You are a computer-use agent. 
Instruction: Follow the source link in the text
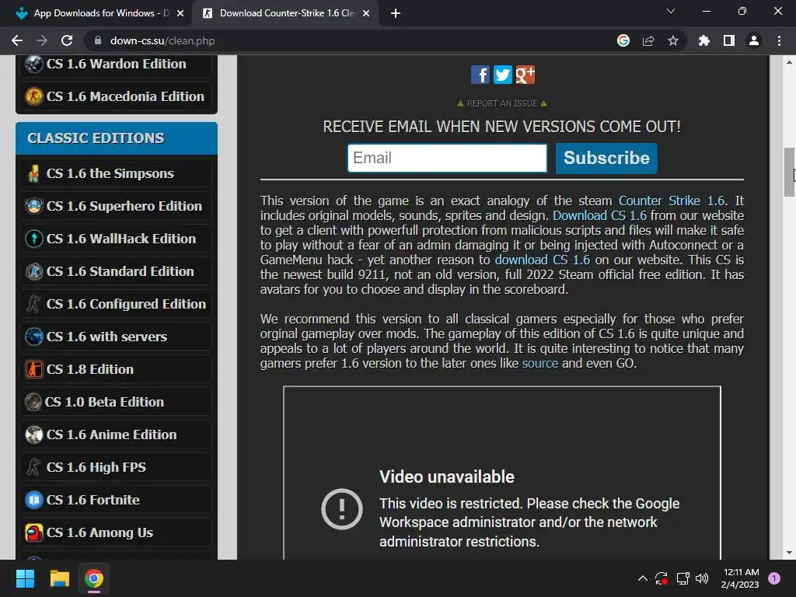click(x=539, y=364)
